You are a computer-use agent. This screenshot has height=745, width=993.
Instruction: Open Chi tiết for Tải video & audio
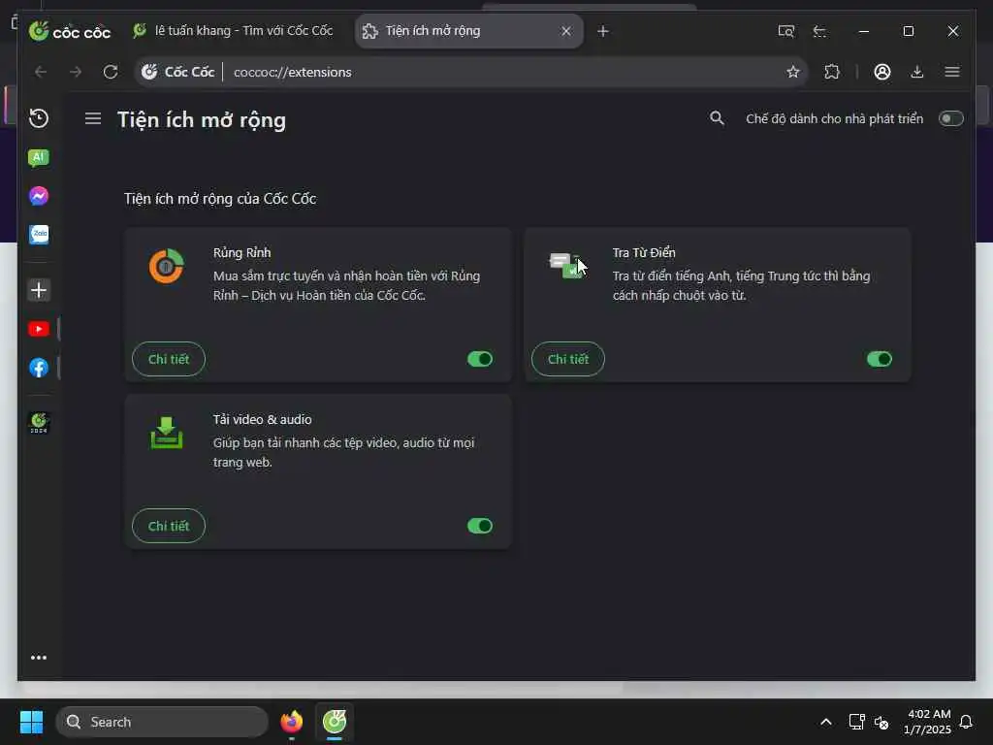point(169,526)
